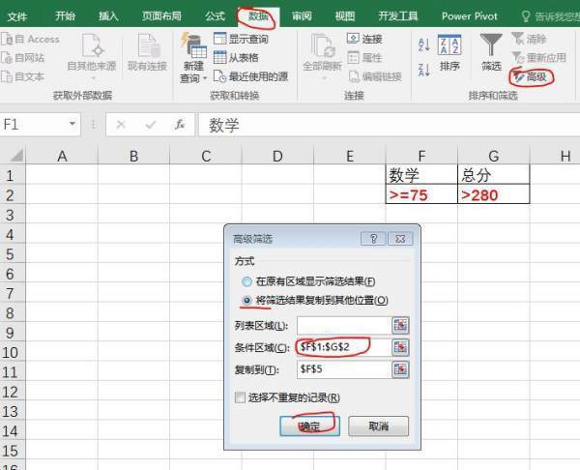Open the 开发工具 ribbon tab

tap(398, 16)
